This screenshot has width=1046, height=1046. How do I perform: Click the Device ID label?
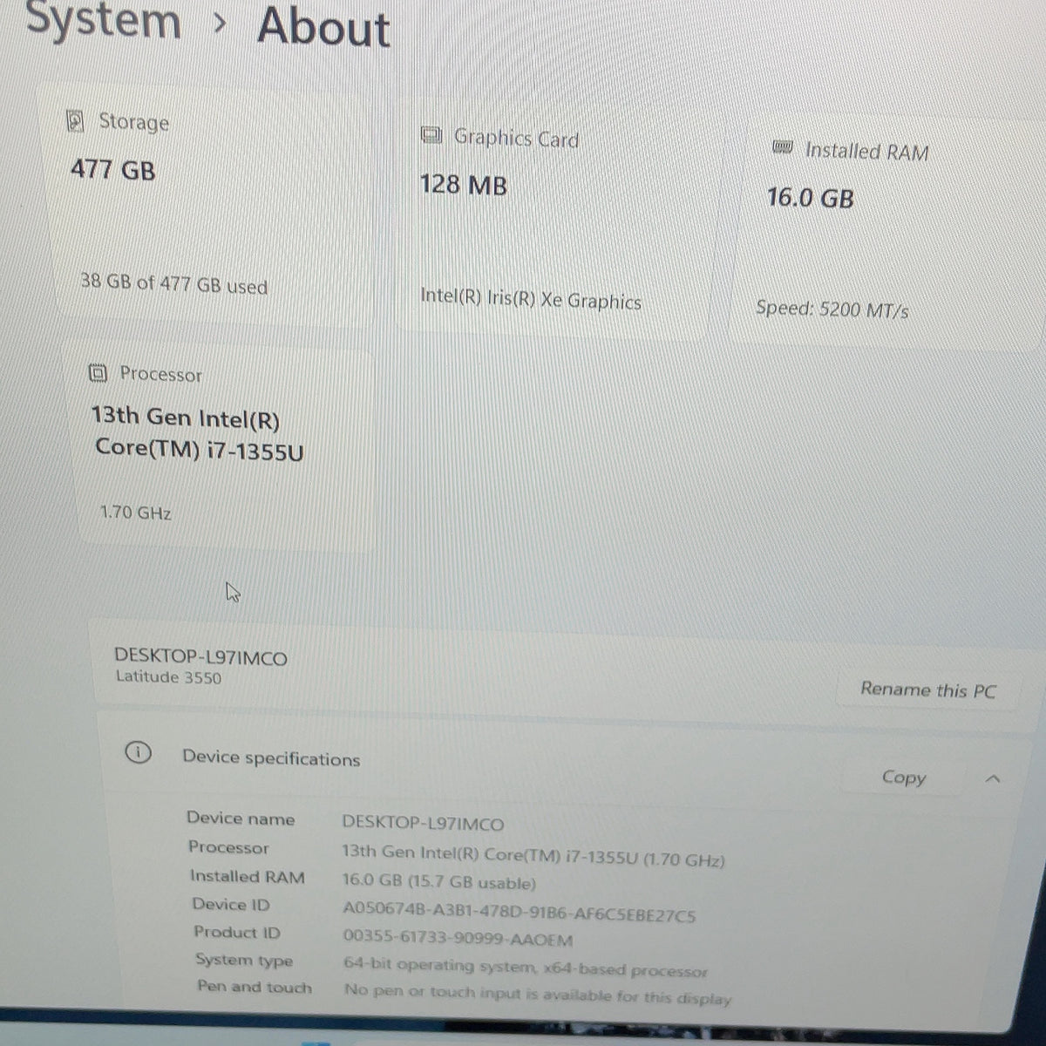coord(231,904)
